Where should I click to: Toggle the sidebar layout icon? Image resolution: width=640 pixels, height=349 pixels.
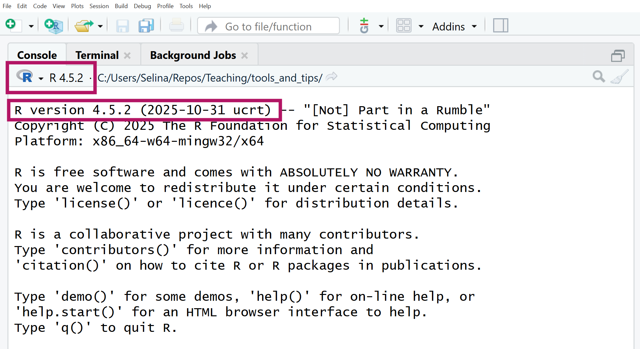click(x=500, y=26)
